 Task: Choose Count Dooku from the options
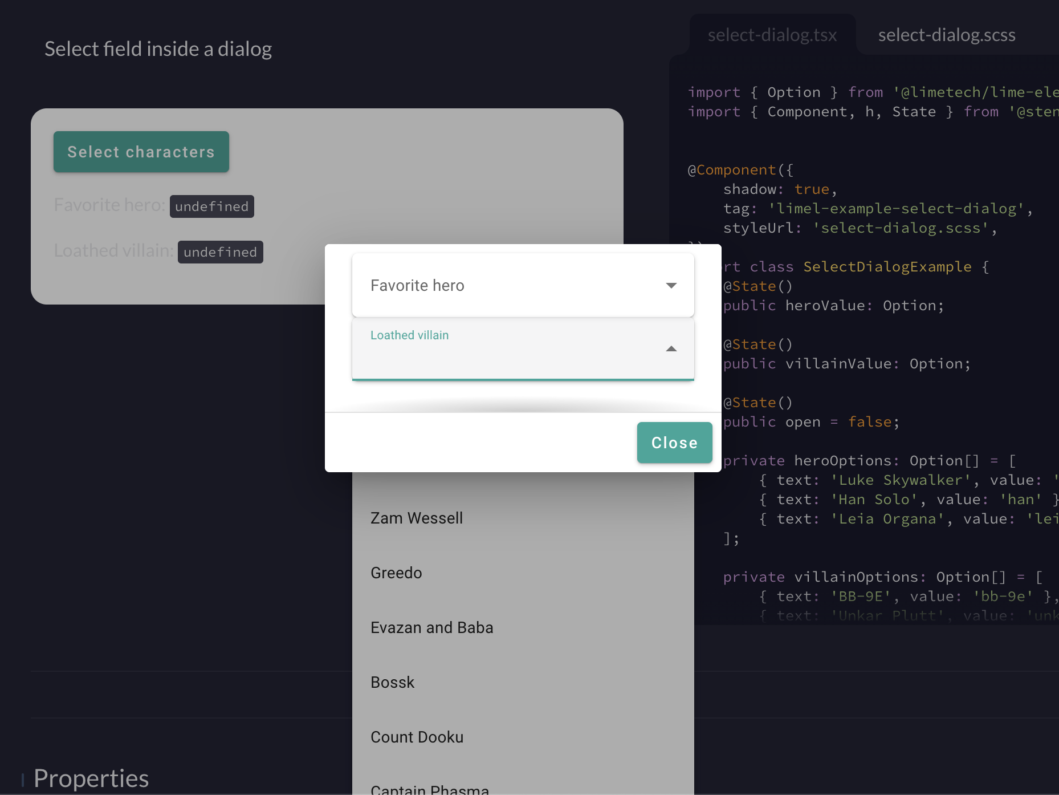[x=417, y=737]
